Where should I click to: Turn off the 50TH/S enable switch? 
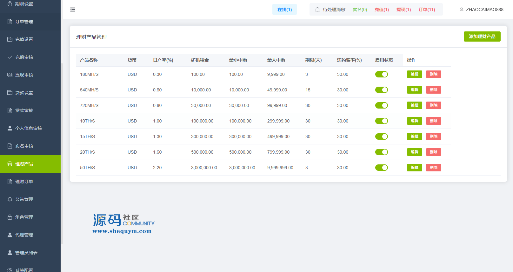pos(381,168)
